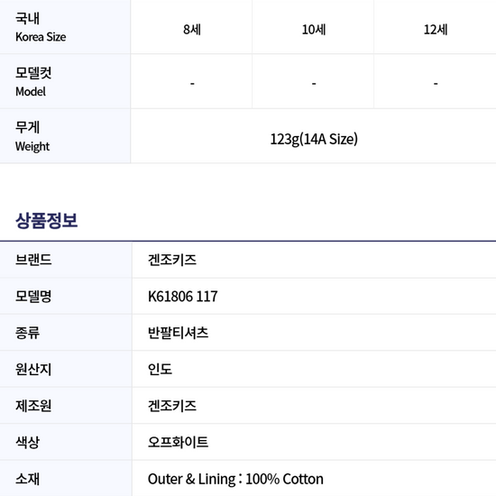Click the 인도 country of origin value
The image size is (496, 496).
point(160,369)
